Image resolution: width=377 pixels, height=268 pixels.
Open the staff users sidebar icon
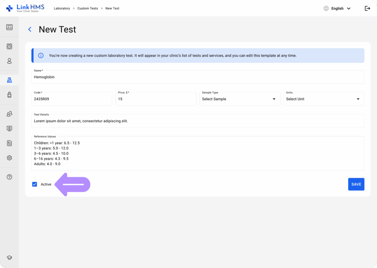coord(9,114)
